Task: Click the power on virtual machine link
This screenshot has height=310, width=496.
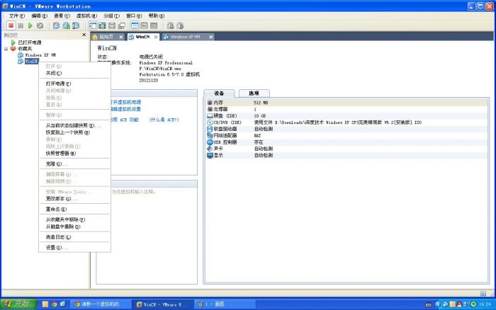Action: pyautogui.click(x=126, y=102)
